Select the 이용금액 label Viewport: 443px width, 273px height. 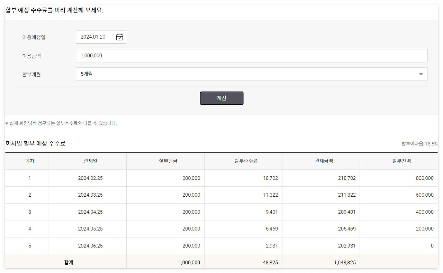[31, 56]
